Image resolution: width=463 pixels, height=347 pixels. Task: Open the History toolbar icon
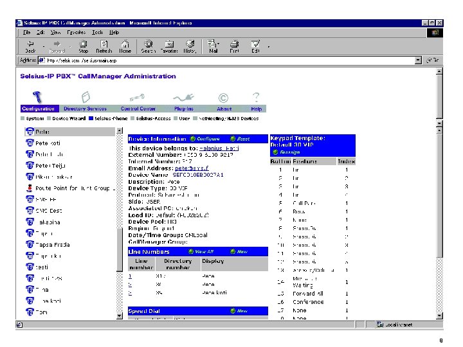click(190, 47)
